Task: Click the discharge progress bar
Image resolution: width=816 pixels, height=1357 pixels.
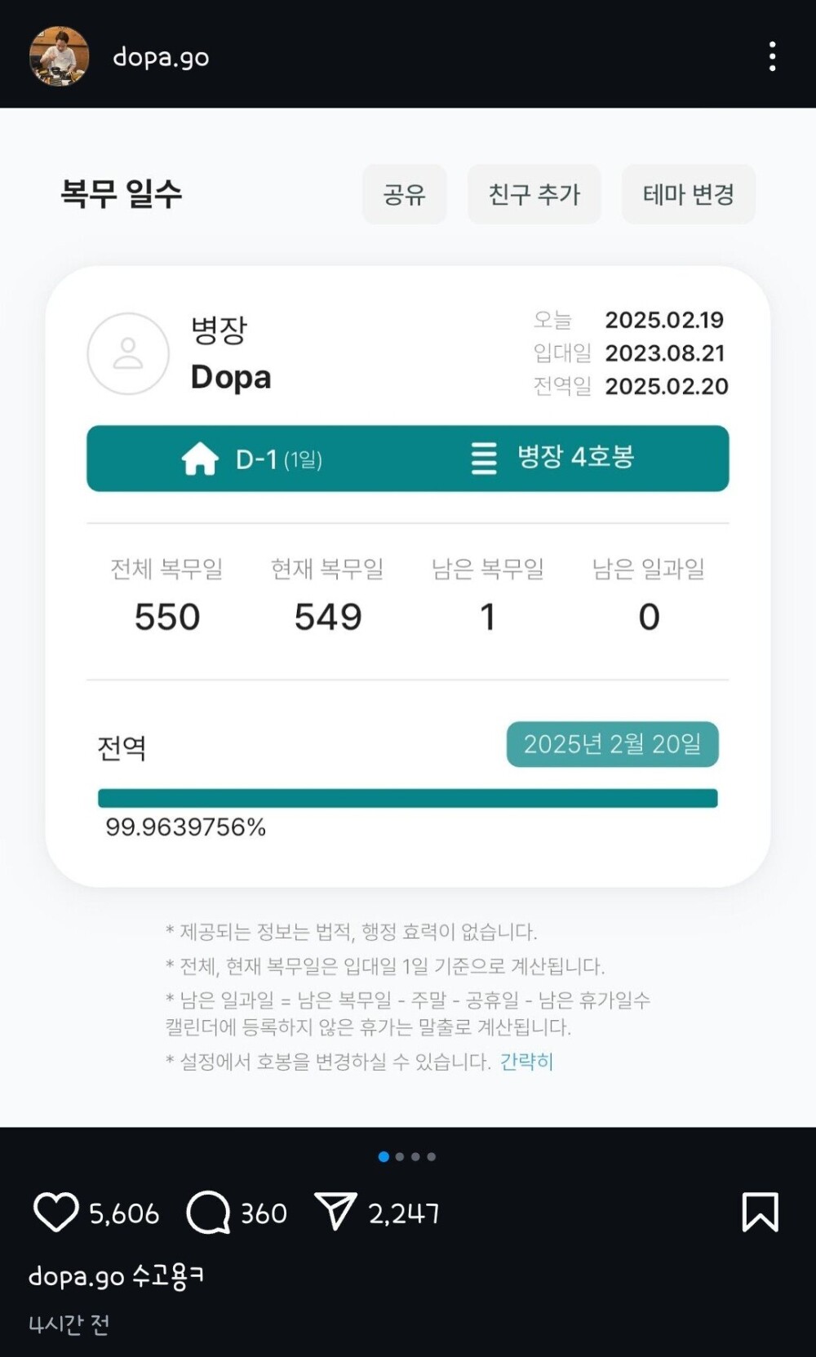Action: pos(407,798)
